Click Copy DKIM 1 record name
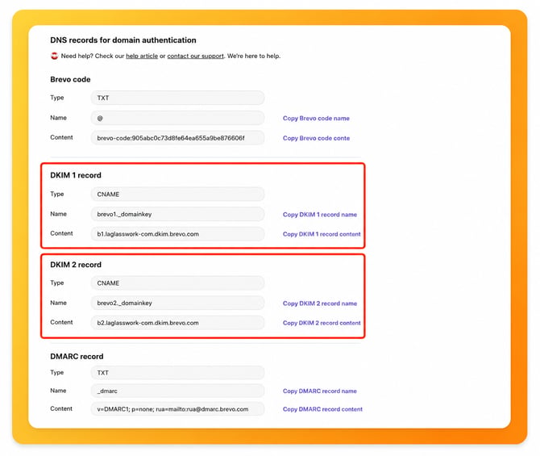Viewport: 540px width, 456px height. tap(320, 215)
